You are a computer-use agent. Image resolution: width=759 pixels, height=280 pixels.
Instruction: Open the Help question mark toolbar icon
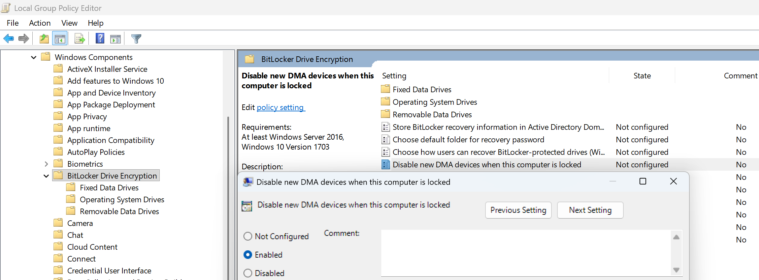tap(100, 39)
